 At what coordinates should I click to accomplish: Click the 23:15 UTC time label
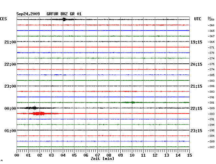196,130
